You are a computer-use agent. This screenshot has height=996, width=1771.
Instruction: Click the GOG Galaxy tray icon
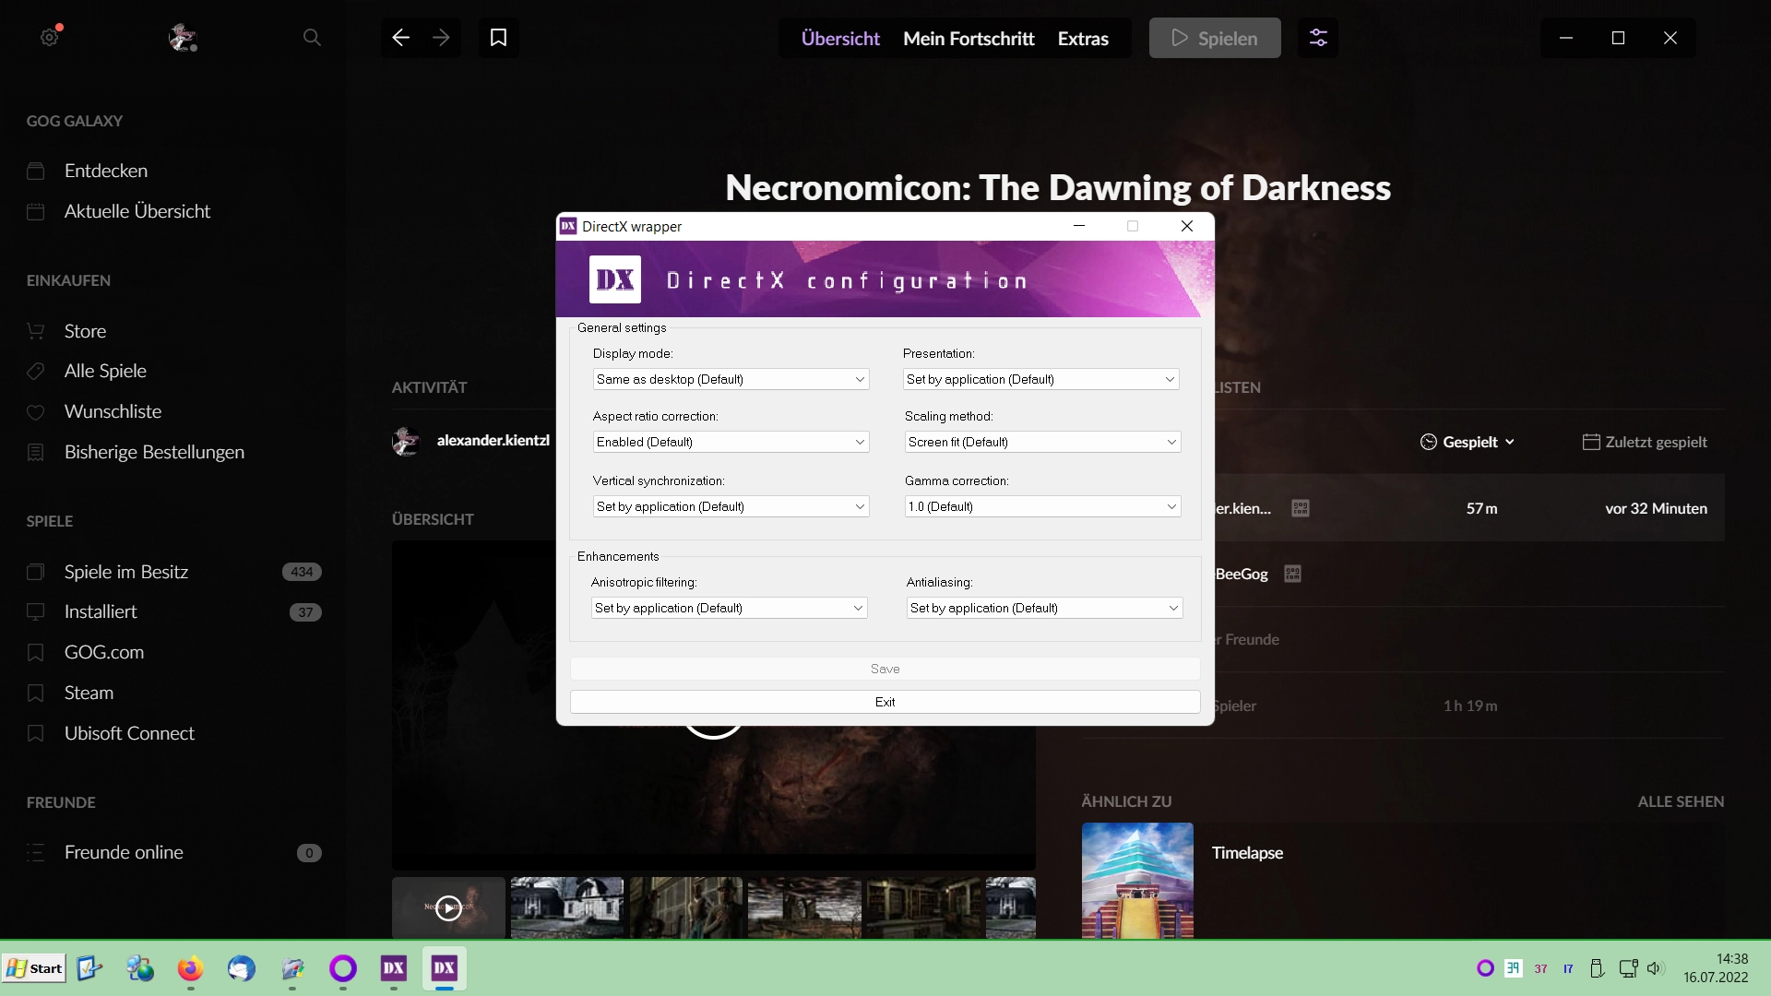tap(1485, 968)
